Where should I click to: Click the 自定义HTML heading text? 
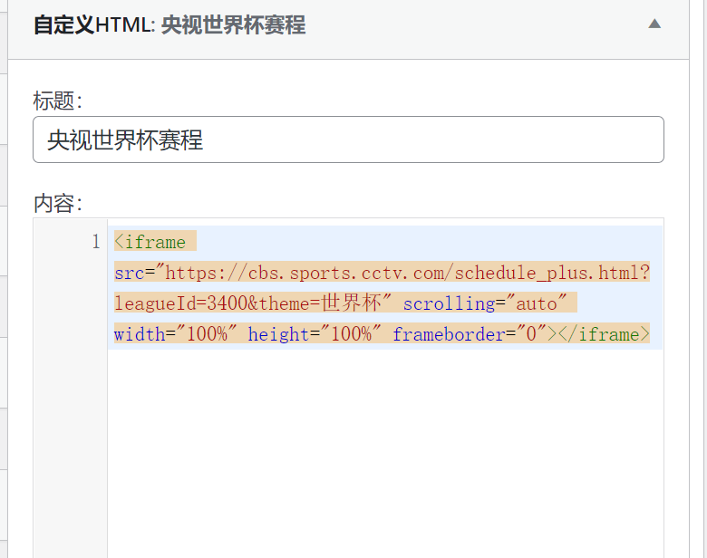(93, 24)
